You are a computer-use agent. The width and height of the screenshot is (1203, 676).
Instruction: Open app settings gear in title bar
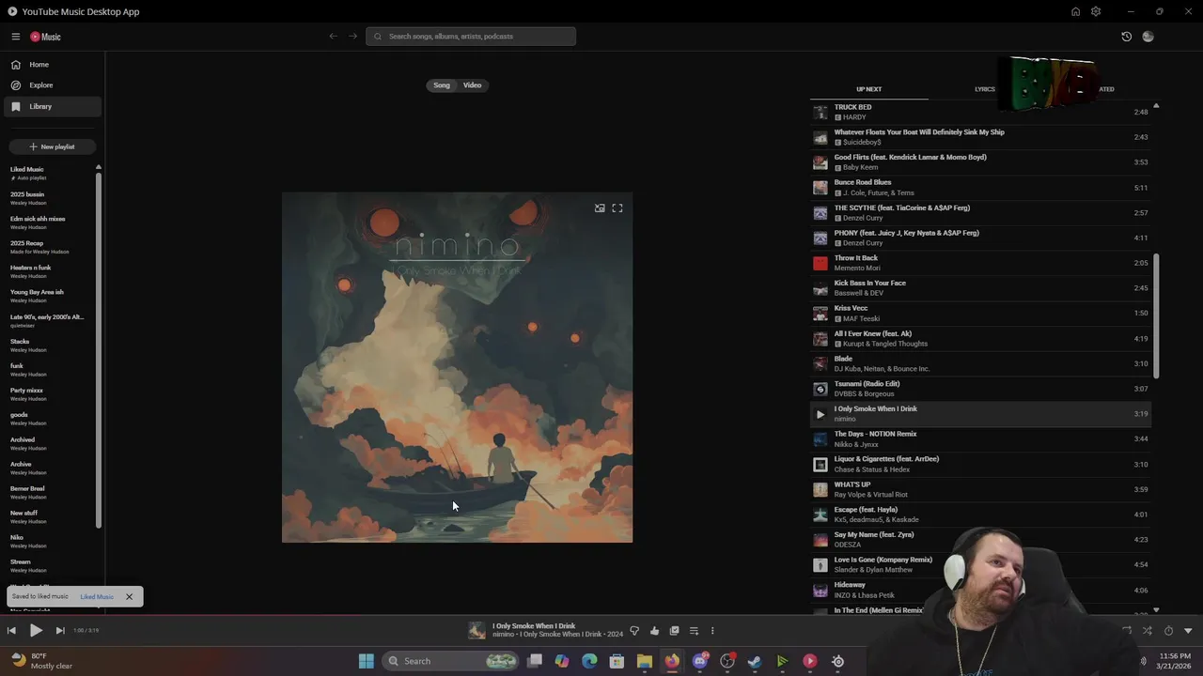1096,11
